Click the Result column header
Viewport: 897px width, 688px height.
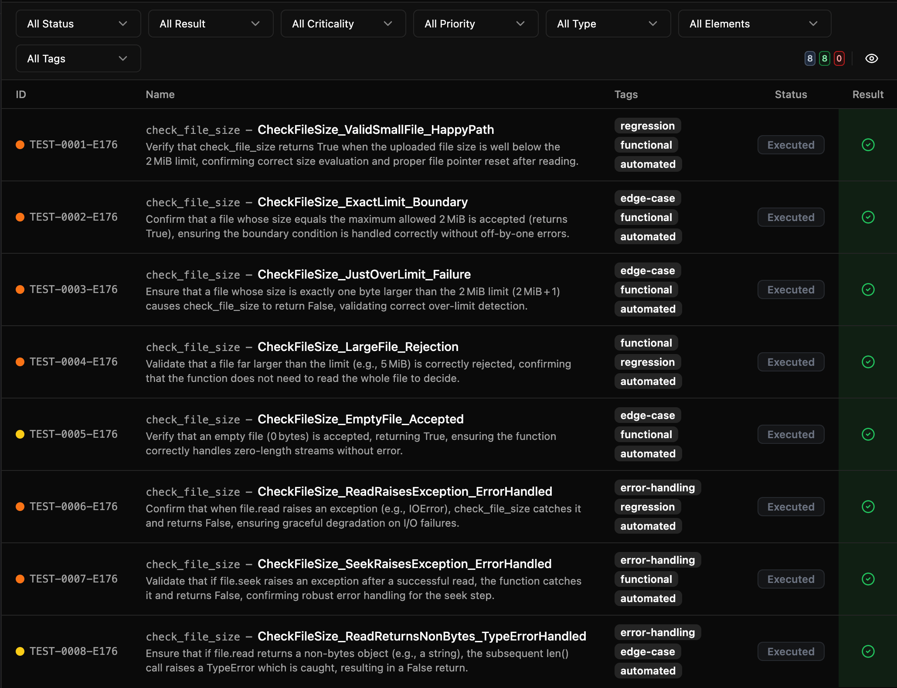(x=868, y=95)
